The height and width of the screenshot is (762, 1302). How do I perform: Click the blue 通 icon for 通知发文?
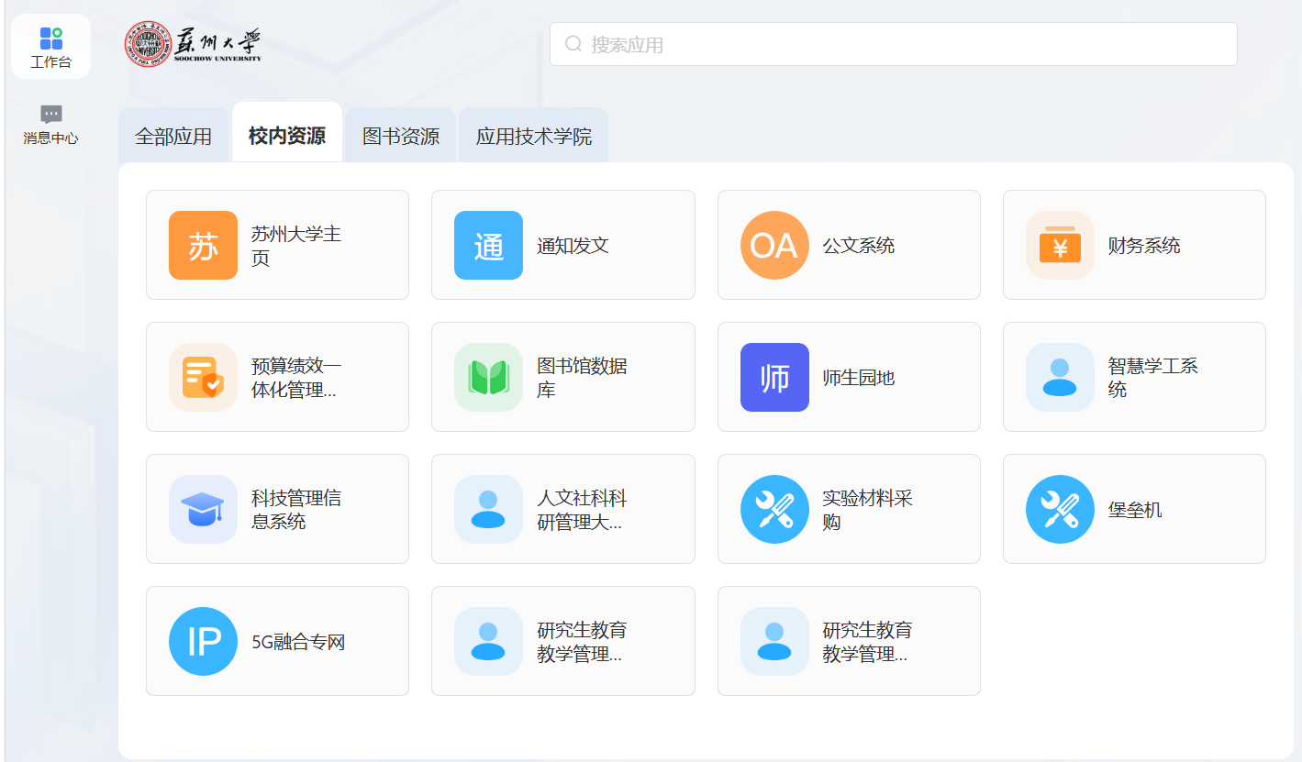[x=488, y=245]
